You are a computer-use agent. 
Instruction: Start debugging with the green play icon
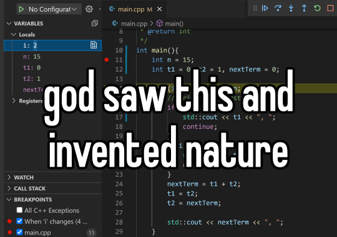click(x=21, y=9)
